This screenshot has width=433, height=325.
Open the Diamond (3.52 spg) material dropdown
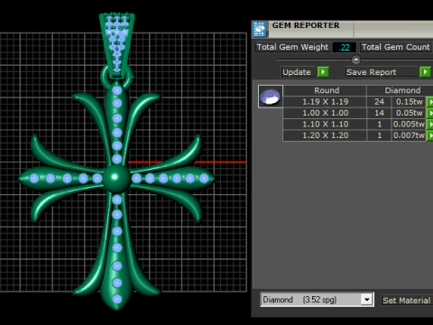point(366,300)
